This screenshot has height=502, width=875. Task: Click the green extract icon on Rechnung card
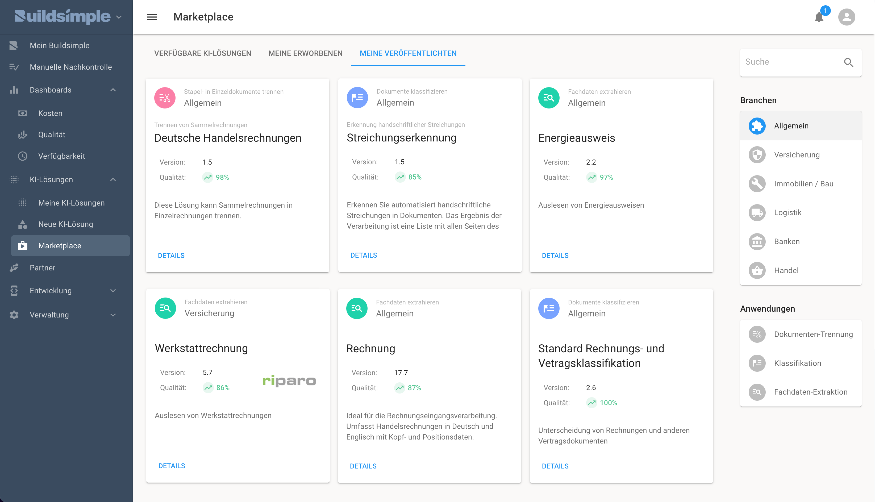pos(356,309)
